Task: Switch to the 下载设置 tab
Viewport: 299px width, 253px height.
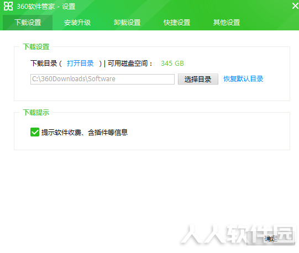Action: click(x=28, y=23)
